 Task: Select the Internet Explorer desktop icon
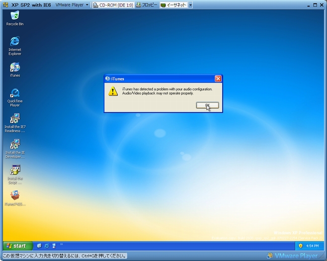[x=15, y=46]
